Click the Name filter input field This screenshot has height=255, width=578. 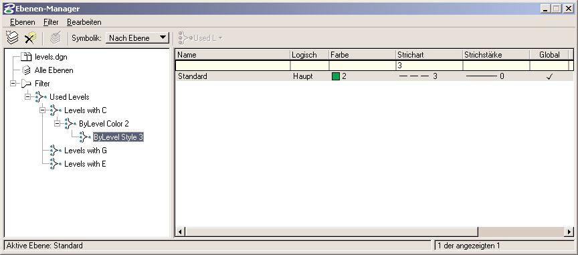click(233, 66)
